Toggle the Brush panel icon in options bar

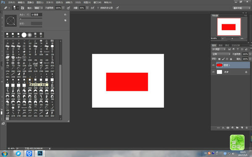point(23,8)
